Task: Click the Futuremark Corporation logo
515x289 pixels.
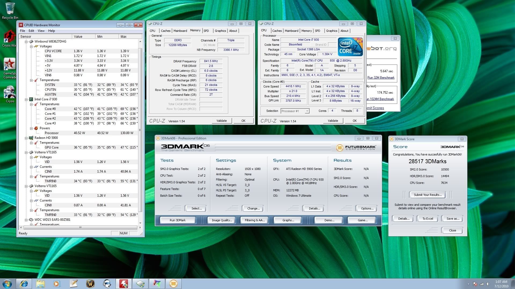Action: [356, 147]
